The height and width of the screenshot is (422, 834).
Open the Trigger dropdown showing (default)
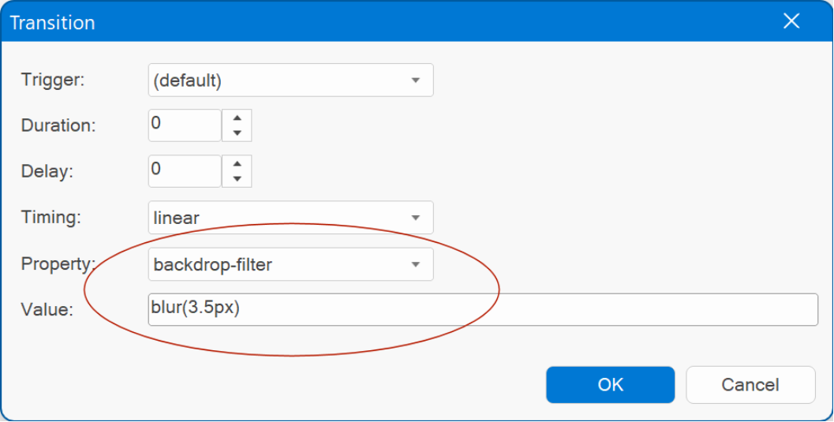click(x=290, y=80)
